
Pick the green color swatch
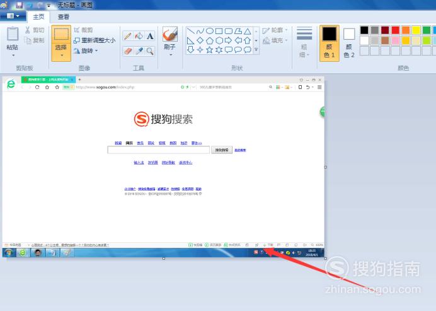click(427, 30)
